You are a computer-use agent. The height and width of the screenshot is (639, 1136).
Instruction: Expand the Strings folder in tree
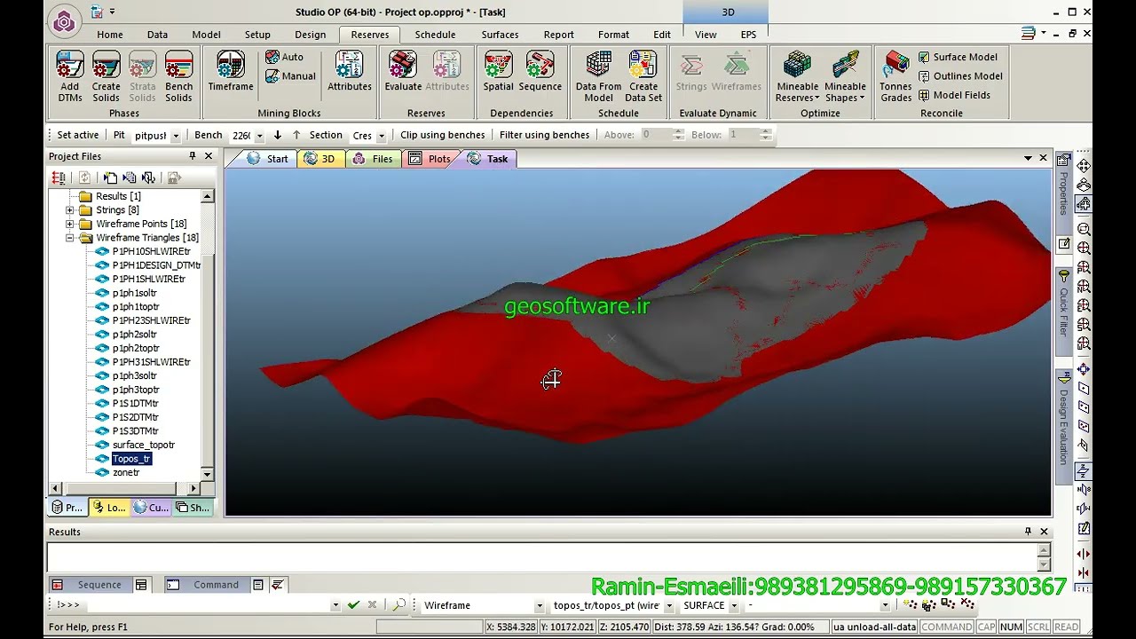tap(70, 210)
